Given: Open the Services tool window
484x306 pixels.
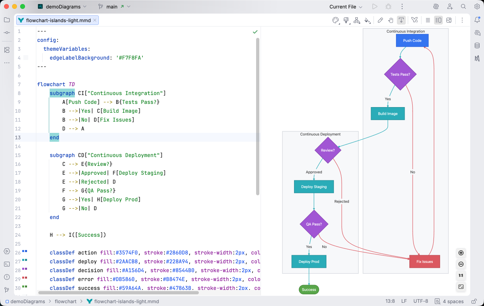Looking at the screenshot, I should click(7, 251).
